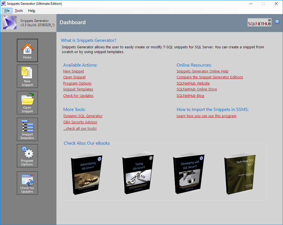Click Check for Updates sidebar icon

(27, 183)
